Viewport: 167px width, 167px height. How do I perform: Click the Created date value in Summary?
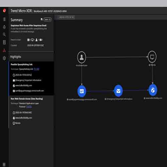(x=35, y=45)
